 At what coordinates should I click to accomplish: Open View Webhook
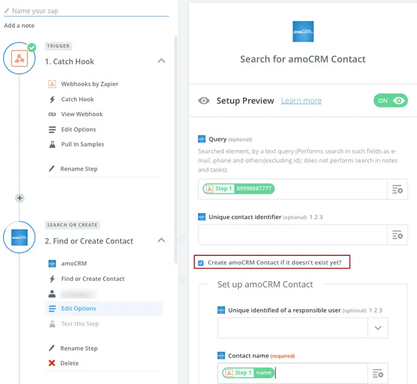click(82, 114)
